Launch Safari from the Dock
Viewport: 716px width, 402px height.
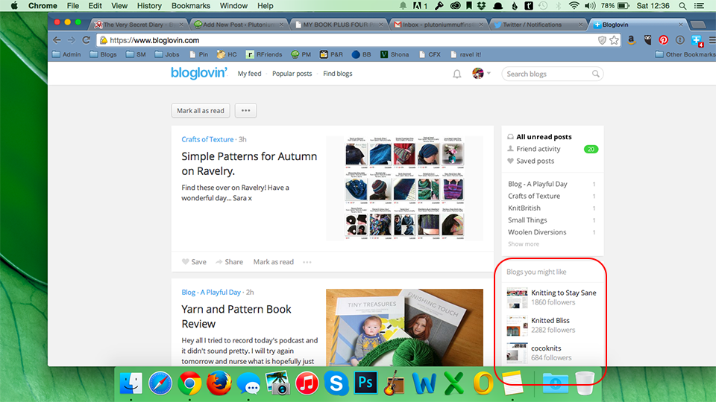pyautogui.click(x=160, y=383)
